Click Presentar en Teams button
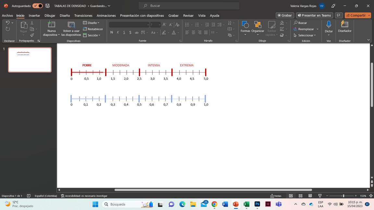This screenshot has height=210, width=374. pyautogui.click(x=314, y=15)
